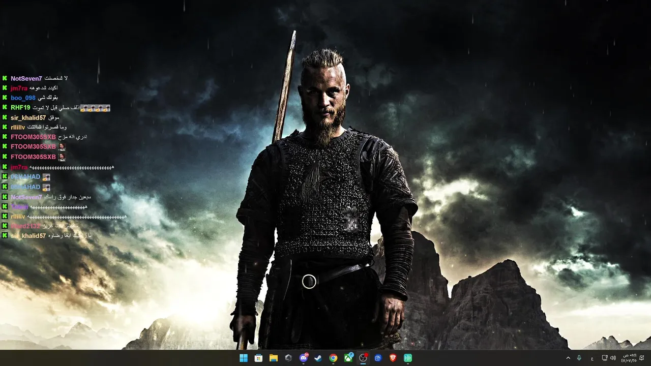The width and height of the screenshot is (651, 366).
Task: Click the Kick badge beside Toleiii
Action: pyautogui.click(x=5, y=206)
